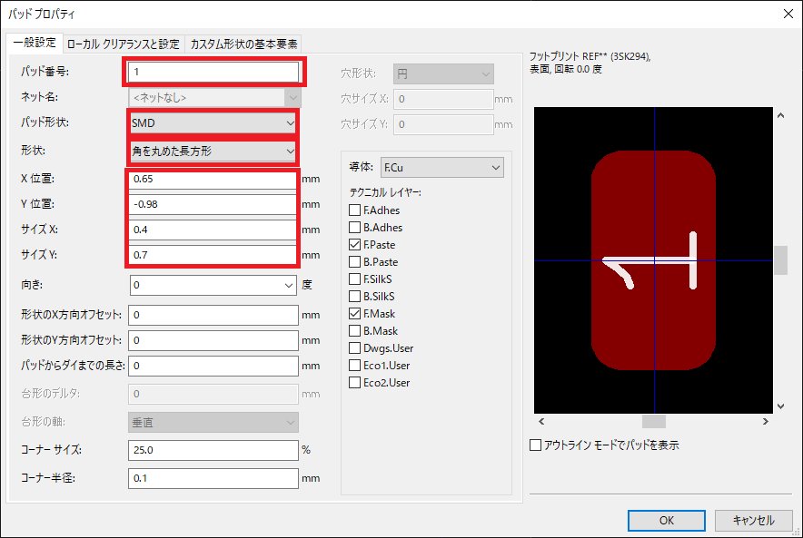The width and height of the screenshot is (803, 538).
Task: Open the 導体 F.Cu layer dropdown
Action: 442,167
